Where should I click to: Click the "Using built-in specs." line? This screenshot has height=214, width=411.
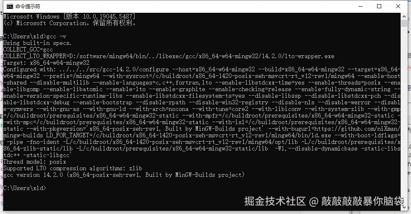pyautogui.click(x=37, y=43)
